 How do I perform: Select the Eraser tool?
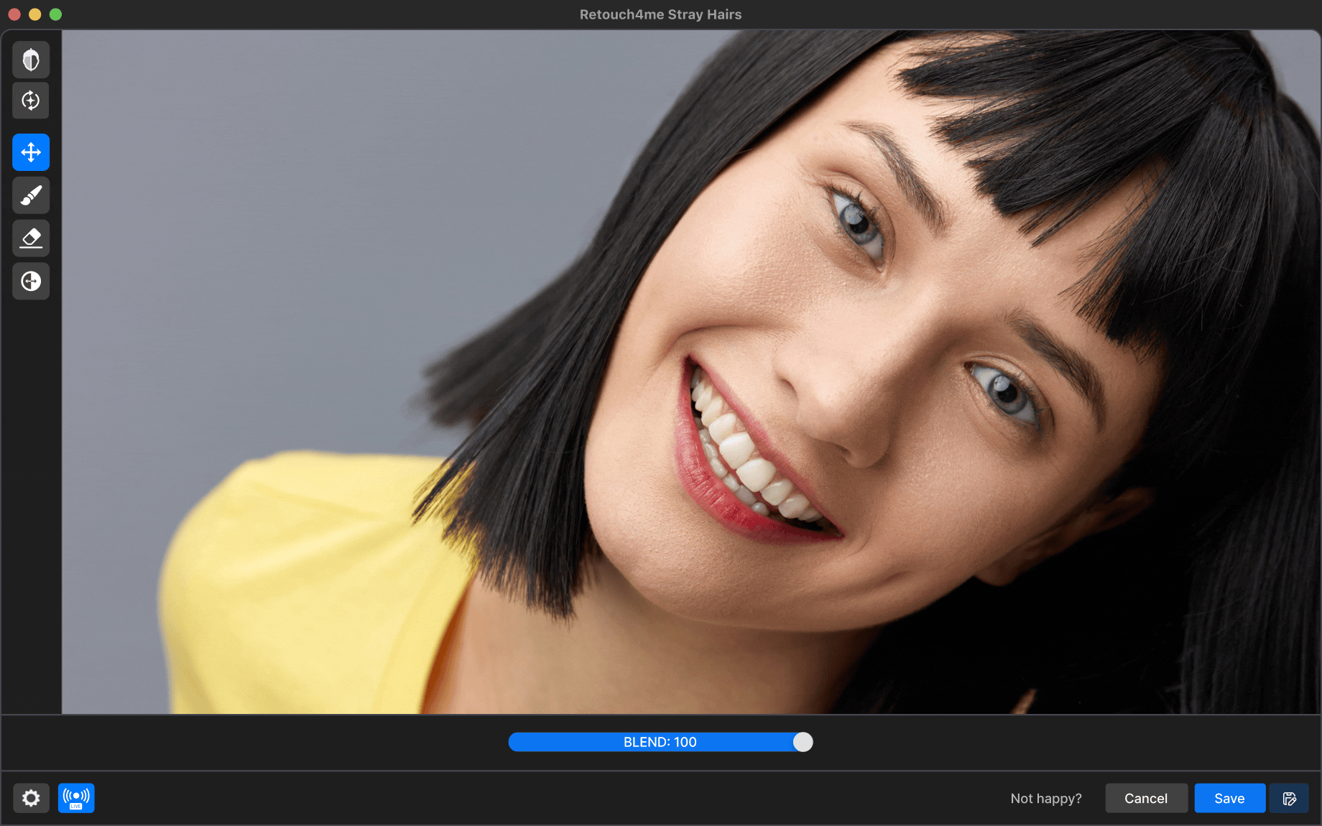tap(31, 238)
